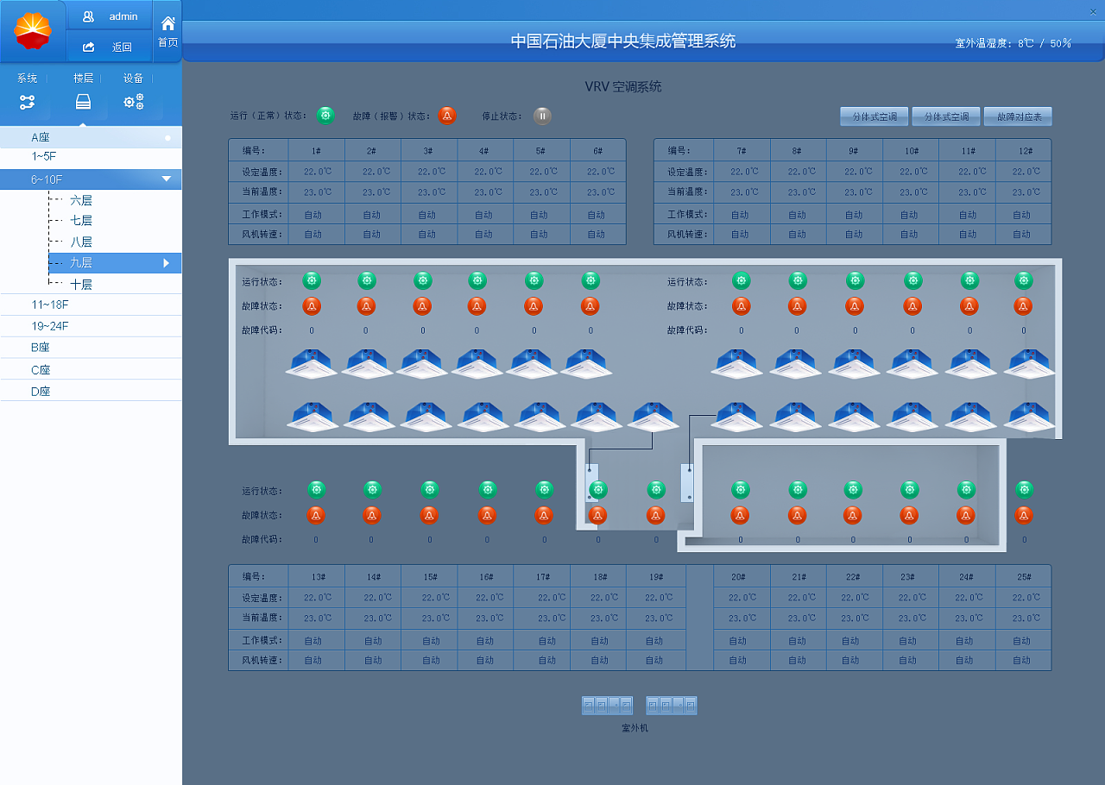The image size is (1105, 785).
Task: Click the 风机转速 cell for unit 11#
Action: tap(968, 235)
